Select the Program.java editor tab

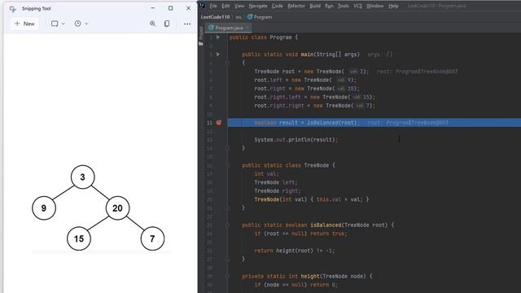(x=229, y=28)
